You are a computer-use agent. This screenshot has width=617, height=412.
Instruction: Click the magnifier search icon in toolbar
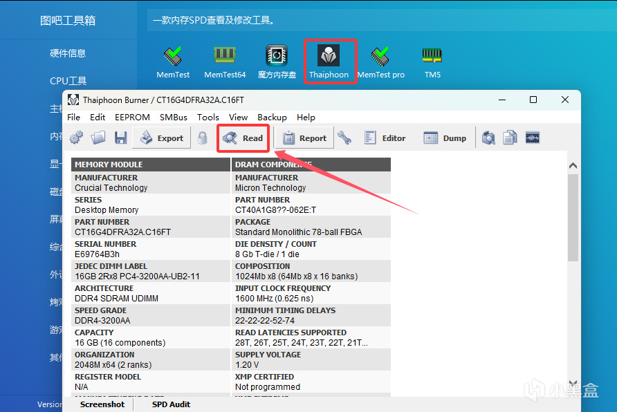pyautogui.click(x=488, y=138)
